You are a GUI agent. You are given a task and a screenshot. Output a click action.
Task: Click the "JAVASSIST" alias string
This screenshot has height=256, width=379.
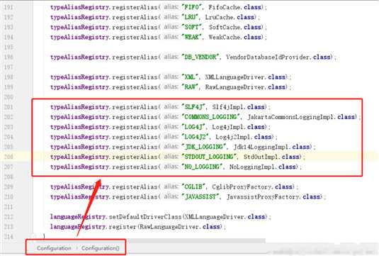(x=200, y=196)
